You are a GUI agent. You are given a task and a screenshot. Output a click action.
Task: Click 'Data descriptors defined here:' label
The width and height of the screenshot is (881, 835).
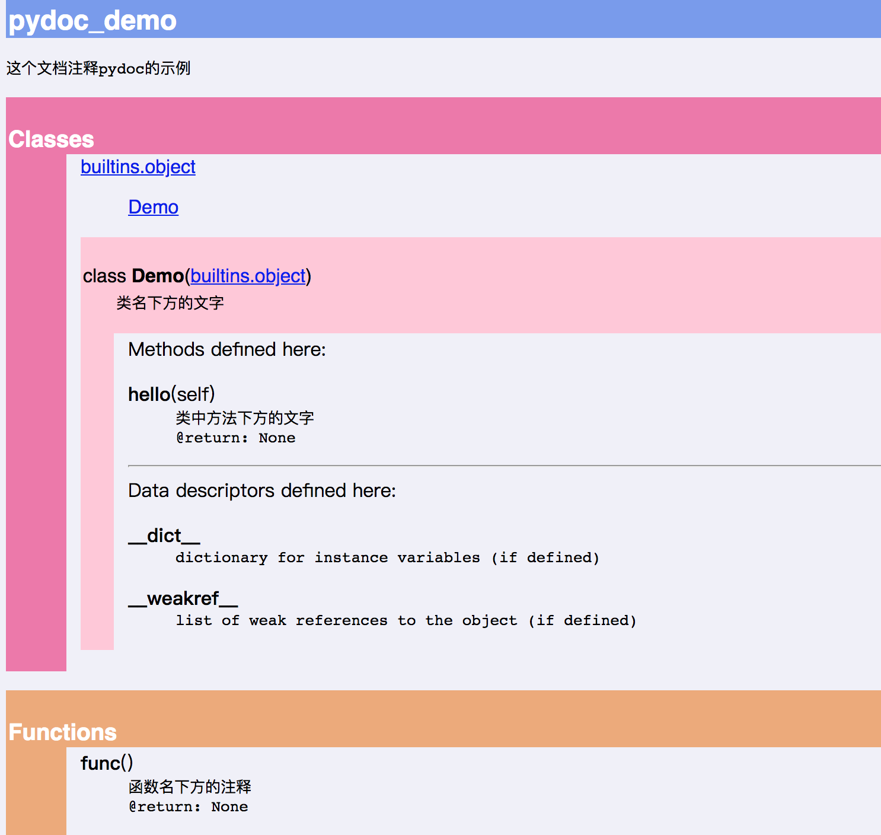pyautogui.click(x=262, y=490)
